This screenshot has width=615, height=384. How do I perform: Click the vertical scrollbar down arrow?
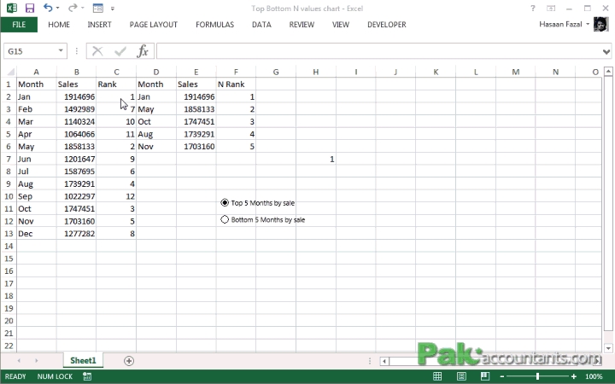tap(608, 347)
